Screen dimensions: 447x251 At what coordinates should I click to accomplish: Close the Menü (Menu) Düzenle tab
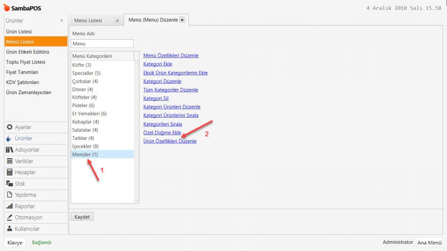coord(182,20)
